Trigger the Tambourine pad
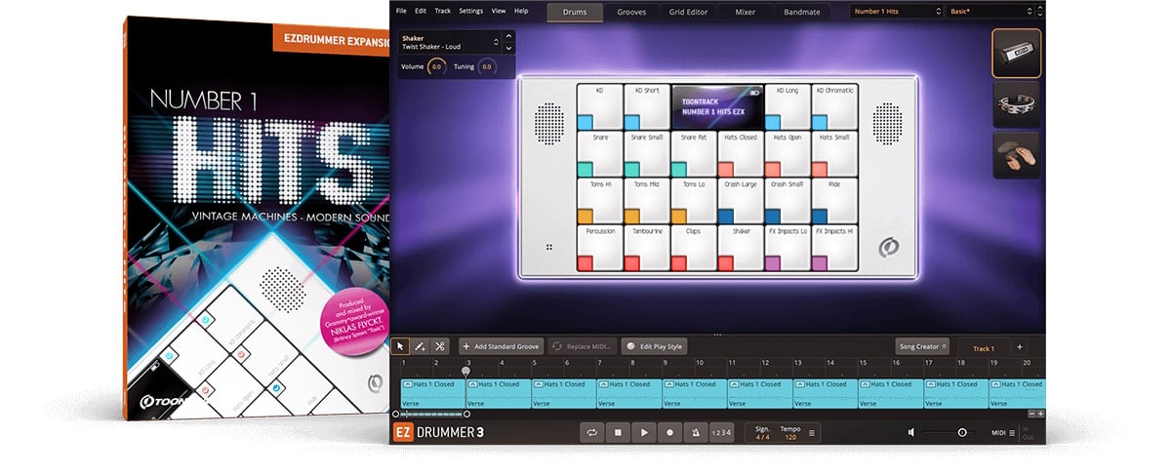Screen dimensions: 1171x476 coord(646,247)
